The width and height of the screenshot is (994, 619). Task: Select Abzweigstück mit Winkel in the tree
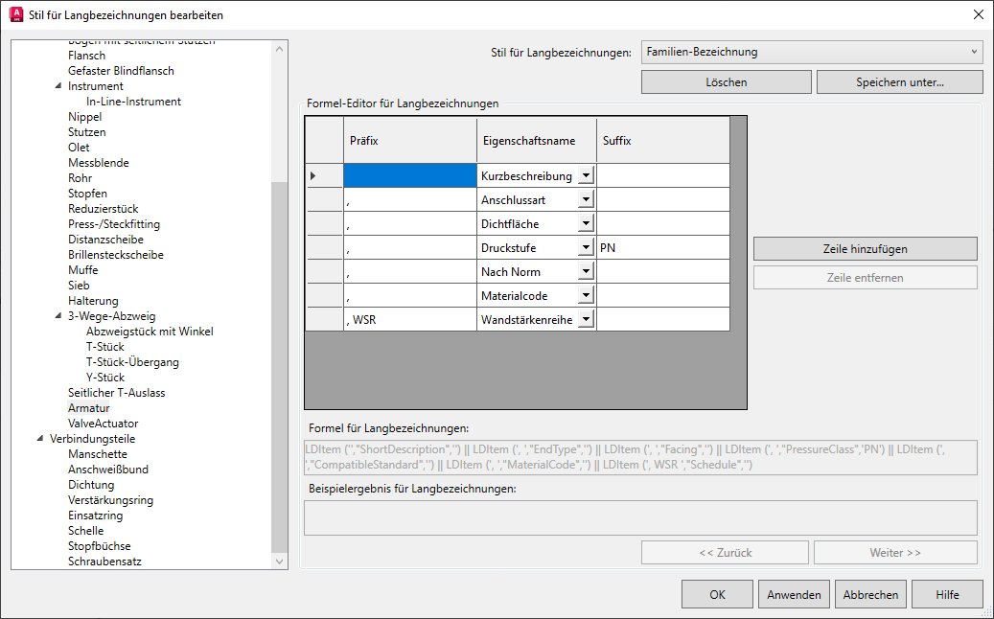click(150, 332)
